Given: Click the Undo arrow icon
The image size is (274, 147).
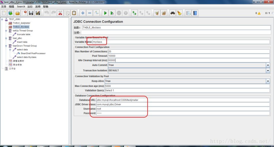Looking at the screenshot, I should coord(46,13).
